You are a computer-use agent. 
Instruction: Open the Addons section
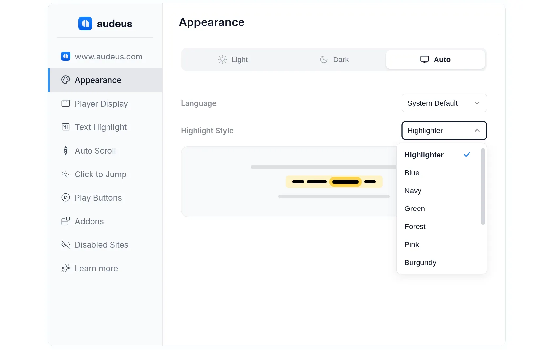pos(105,221)
